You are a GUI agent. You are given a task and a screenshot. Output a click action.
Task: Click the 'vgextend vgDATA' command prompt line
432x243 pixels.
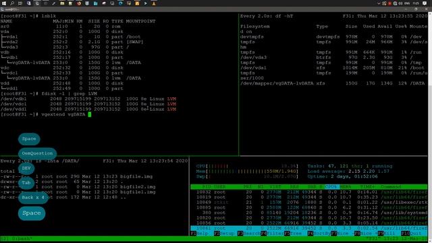(x=46, y=114)
